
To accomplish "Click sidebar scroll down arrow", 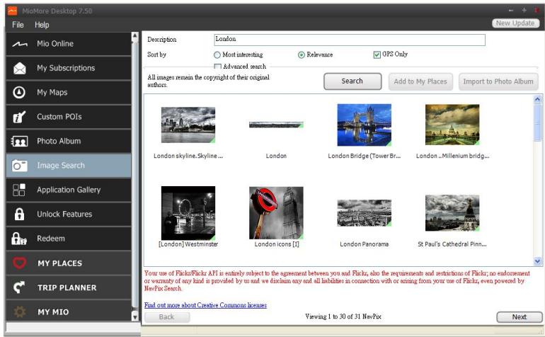I will 135,316.
